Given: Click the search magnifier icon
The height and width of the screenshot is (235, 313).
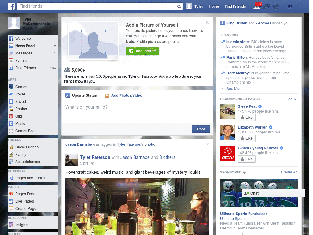Looking at the screenshot, I should point(179,6).
